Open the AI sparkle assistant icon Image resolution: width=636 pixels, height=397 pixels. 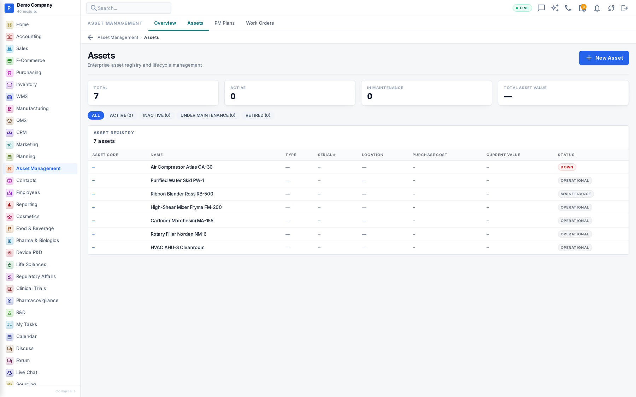click(555, 8)
